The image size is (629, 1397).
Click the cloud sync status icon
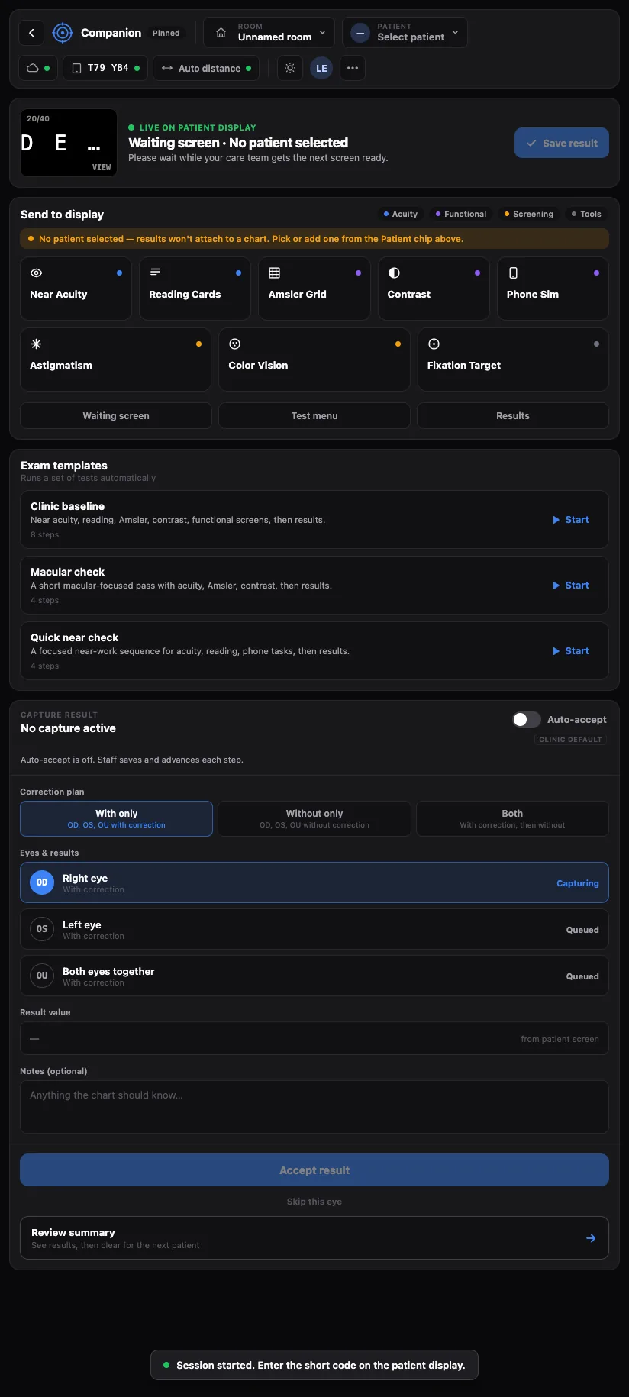[33, 68]
